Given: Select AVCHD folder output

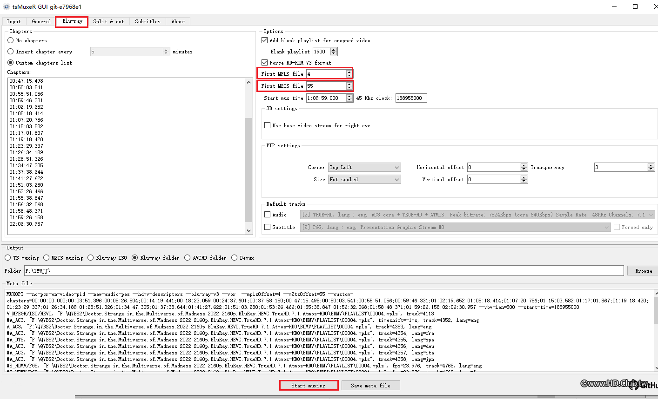Looking at the screenshot, I should (x=205, y=258).
